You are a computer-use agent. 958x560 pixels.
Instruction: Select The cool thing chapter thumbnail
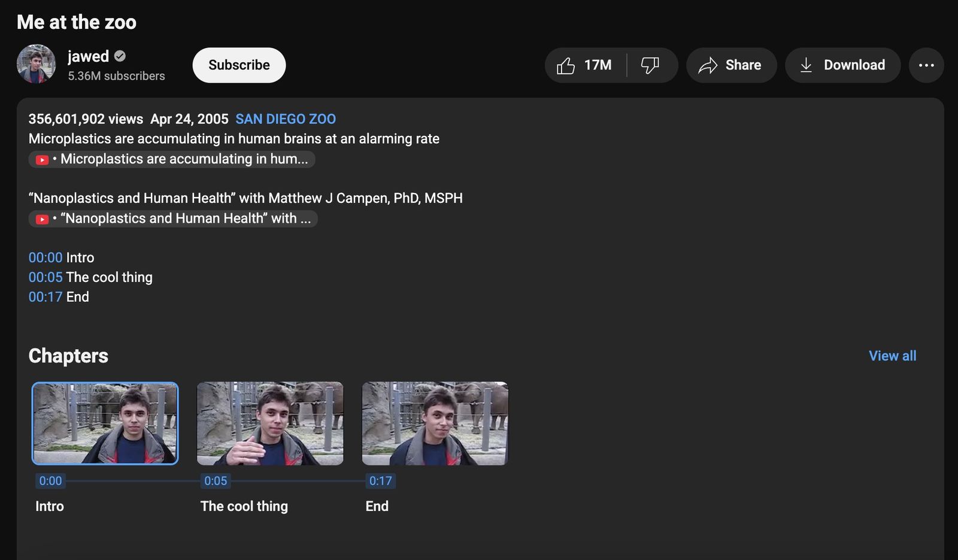[270, 423]
